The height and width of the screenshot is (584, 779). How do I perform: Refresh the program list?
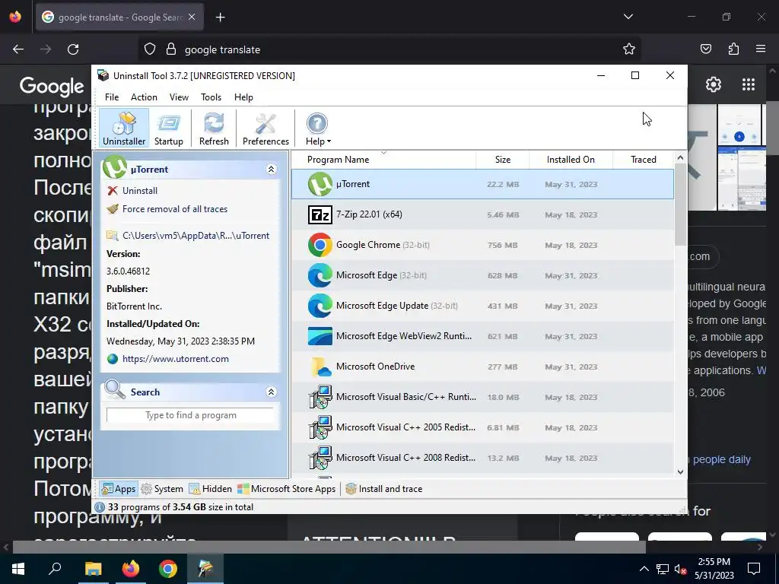(214, 128)
